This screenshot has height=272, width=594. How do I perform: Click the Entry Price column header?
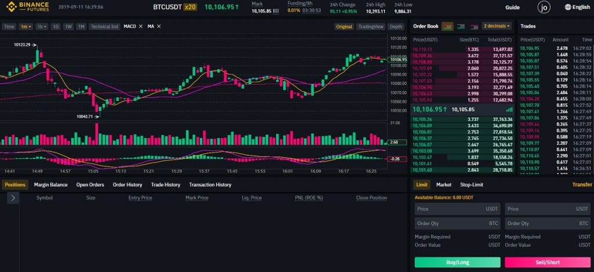140,198
